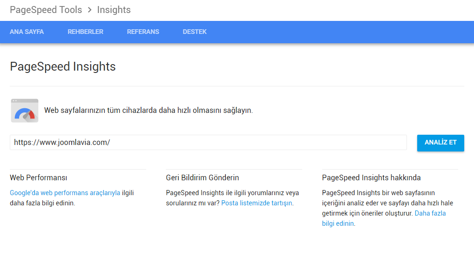Open the Posta listemizde tartışın link
474x256 pixels.
coord(257,203)
